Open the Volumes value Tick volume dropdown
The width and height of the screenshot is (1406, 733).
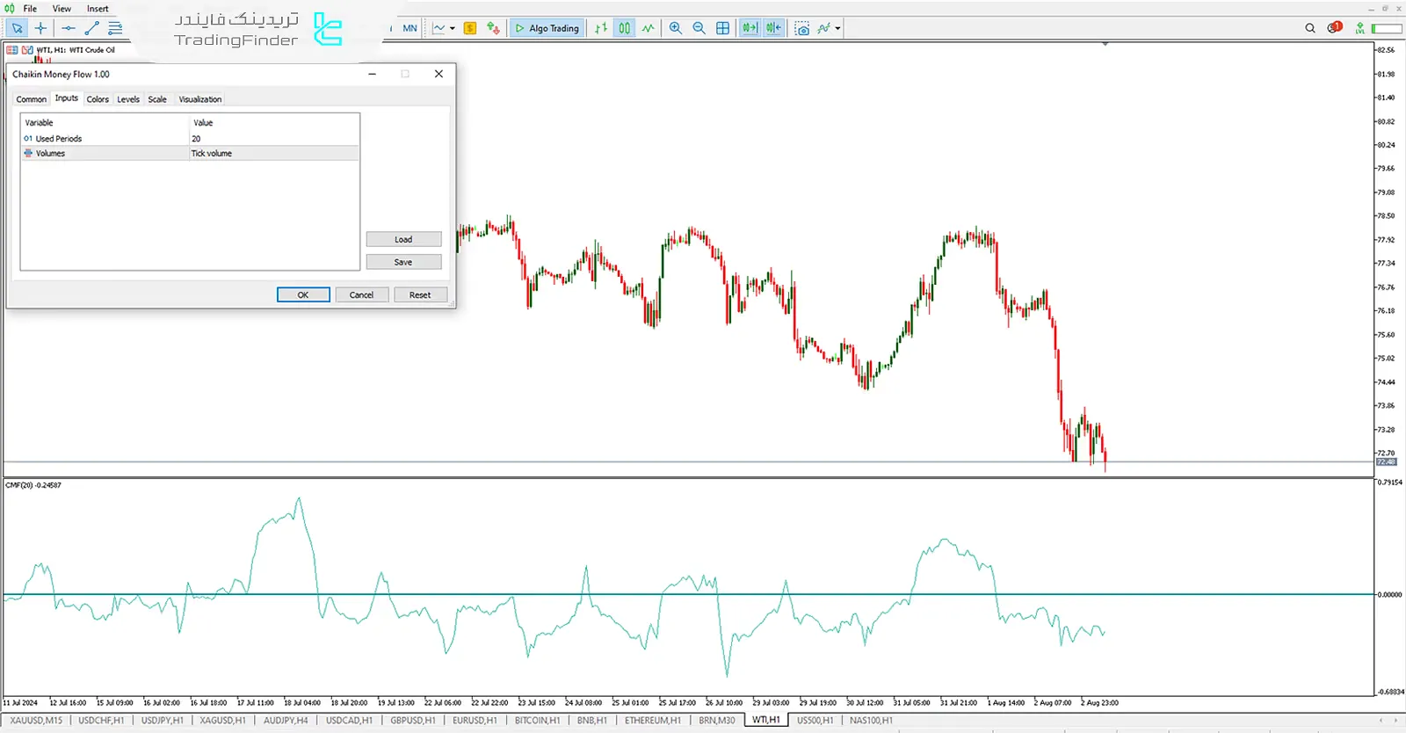[x=273, y=154]
